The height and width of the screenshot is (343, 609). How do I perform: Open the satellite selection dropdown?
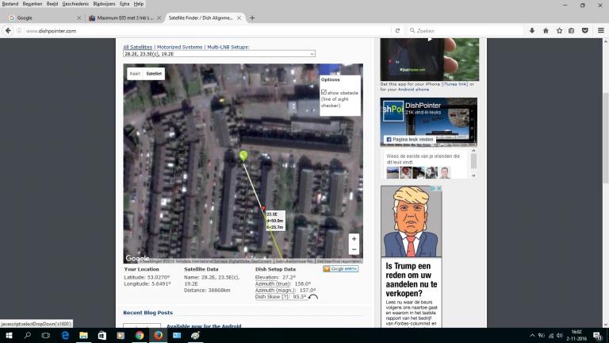pos(219,54)
